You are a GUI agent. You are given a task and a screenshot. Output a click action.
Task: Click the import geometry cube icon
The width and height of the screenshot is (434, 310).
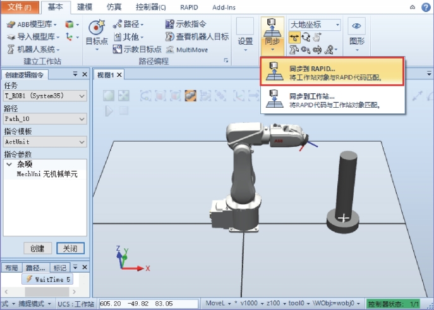click(69, 25)
